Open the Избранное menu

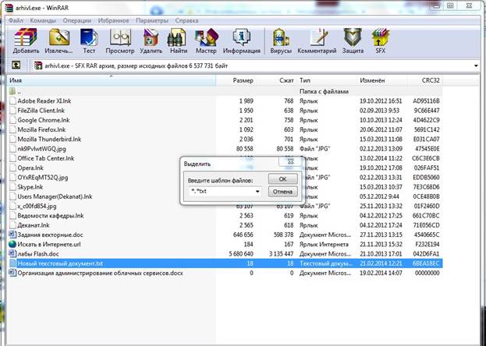click(x=113, y=21)
